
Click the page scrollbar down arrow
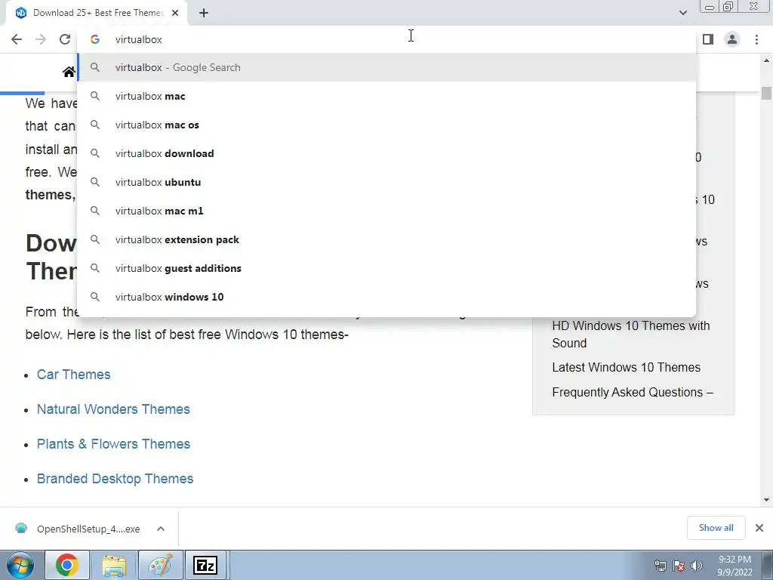(766, 500)
